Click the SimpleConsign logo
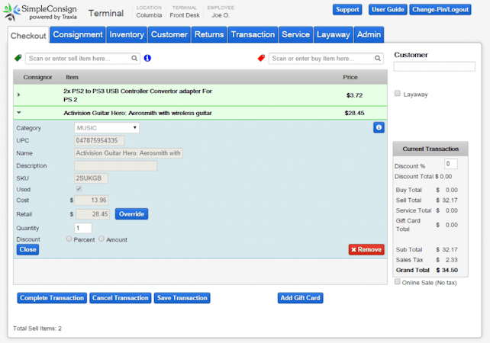This screenshot has height=343, width=490. tap(40, 12)
